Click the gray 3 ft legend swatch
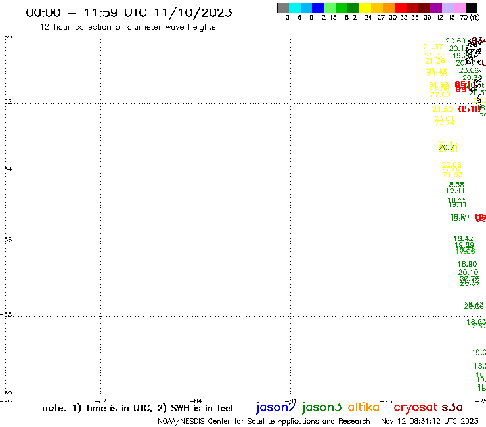This screenshot has width=486, height=427. pyautogui.click(x=283, y=8)
